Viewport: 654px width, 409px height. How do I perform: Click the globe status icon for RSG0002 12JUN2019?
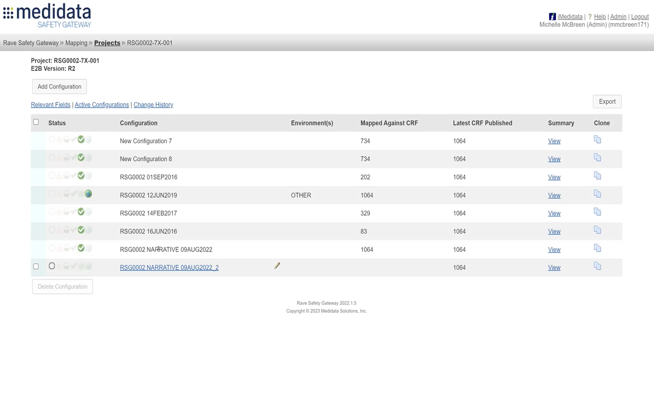pos(89,194)
